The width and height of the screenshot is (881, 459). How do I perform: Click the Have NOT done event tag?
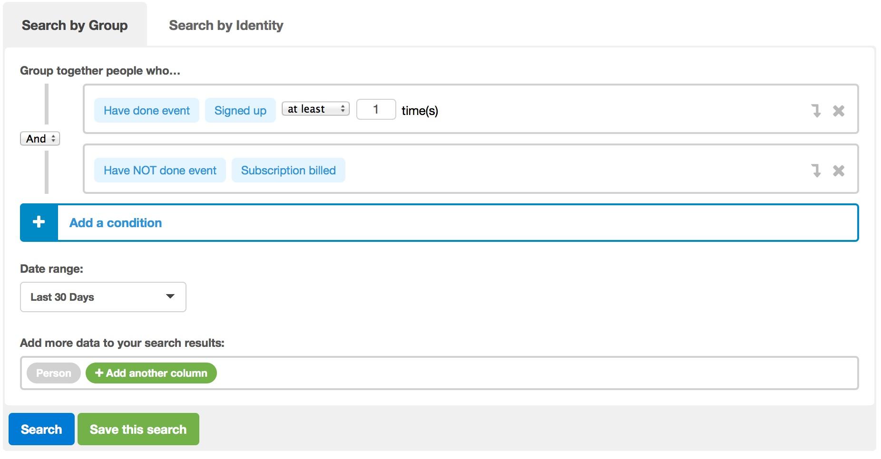click(x=160, y=170)
